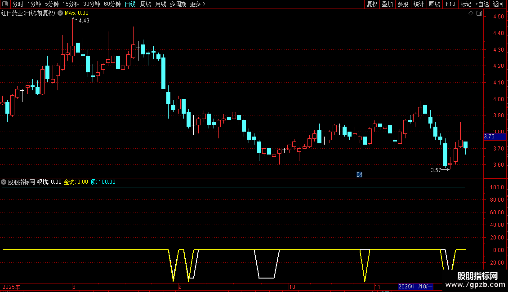Click the 返回 back button
The height and width of the screenshot is (292, 508).
tap(498, 4)
